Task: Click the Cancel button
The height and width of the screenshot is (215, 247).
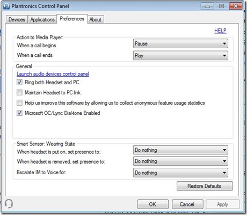Action: (187, 204)
